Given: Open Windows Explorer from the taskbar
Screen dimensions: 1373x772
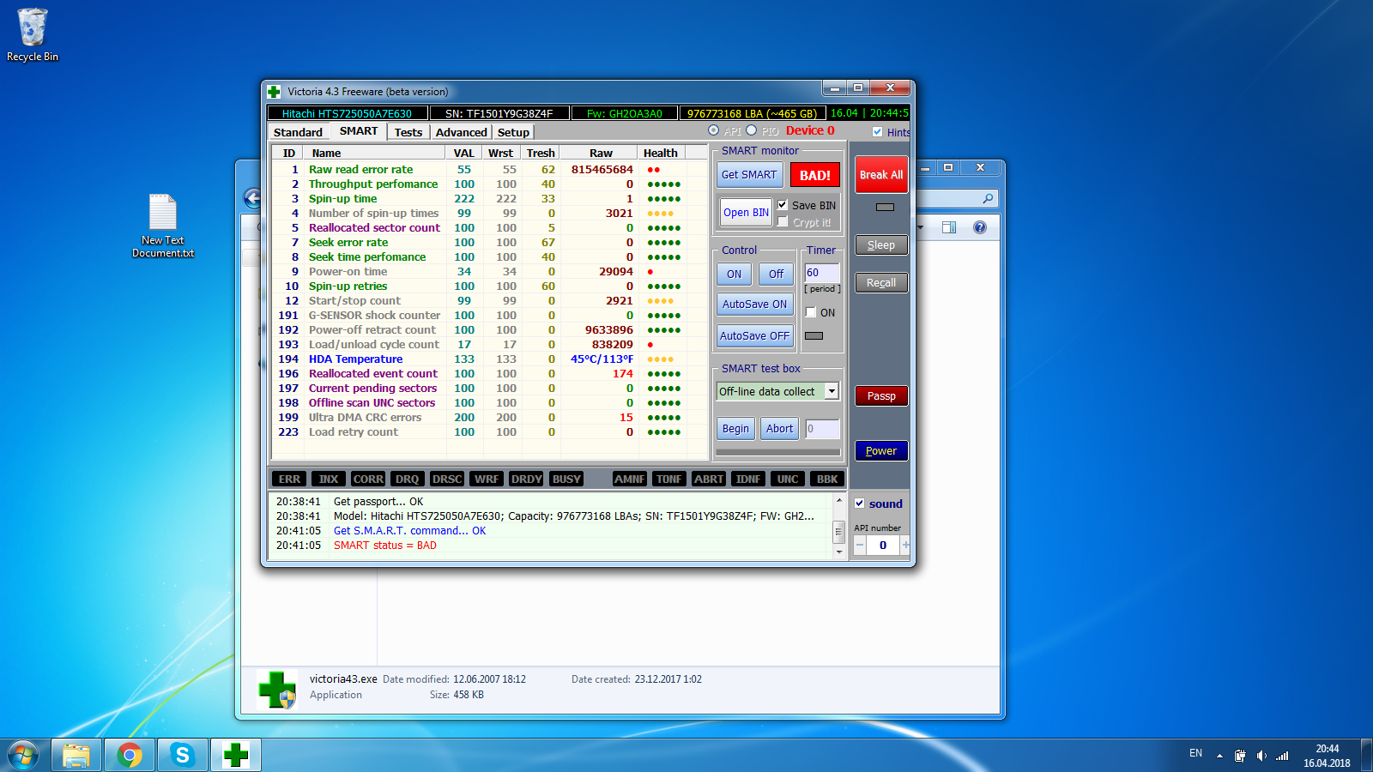Looking at the screenshot, I should click(x=76, y=756).
